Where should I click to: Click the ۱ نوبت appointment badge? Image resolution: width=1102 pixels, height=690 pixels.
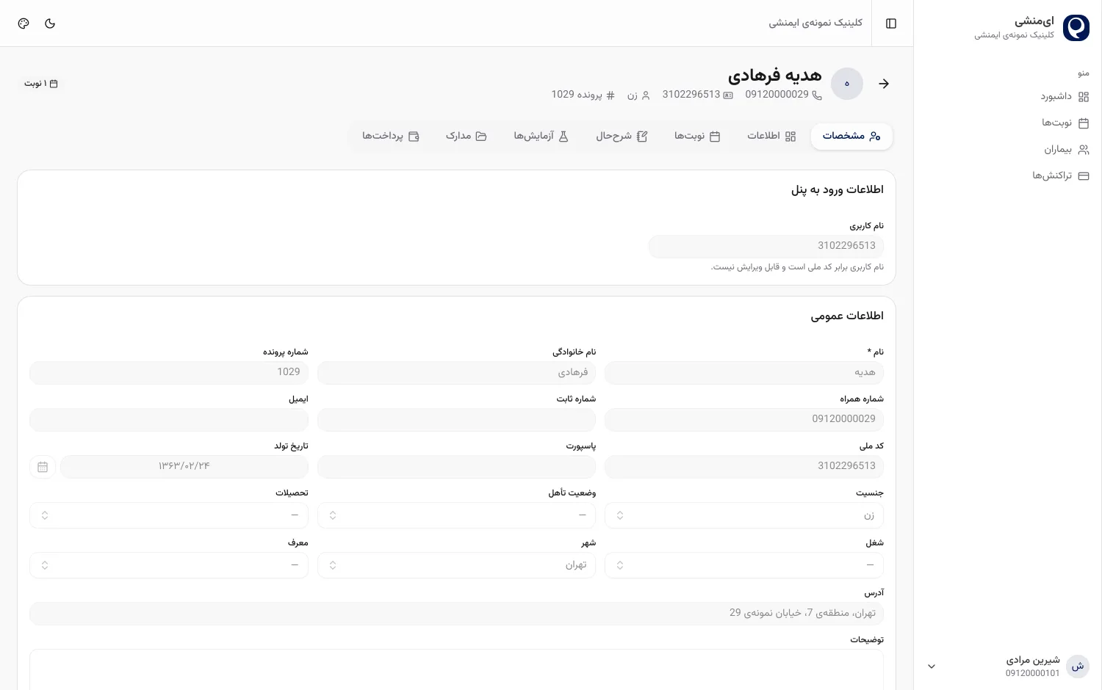(40, 84)
